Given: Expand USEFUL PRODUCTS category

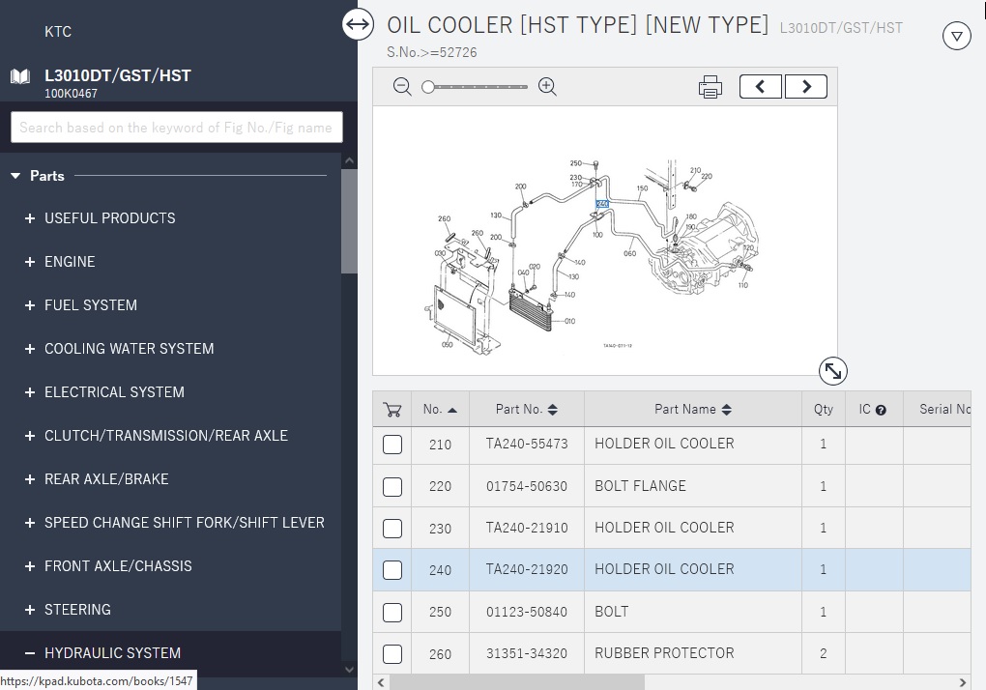Looking at the screenshot, I should point(30,218).
